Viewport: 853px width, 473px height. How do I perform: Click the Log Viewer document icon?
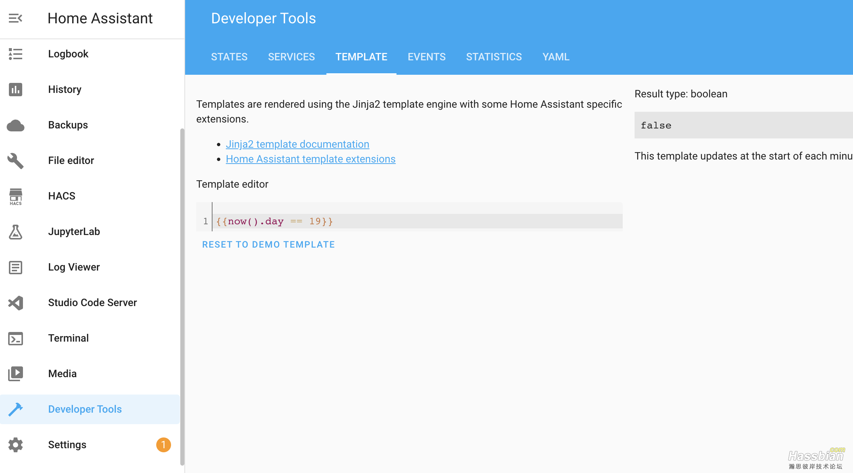point(16,267)
